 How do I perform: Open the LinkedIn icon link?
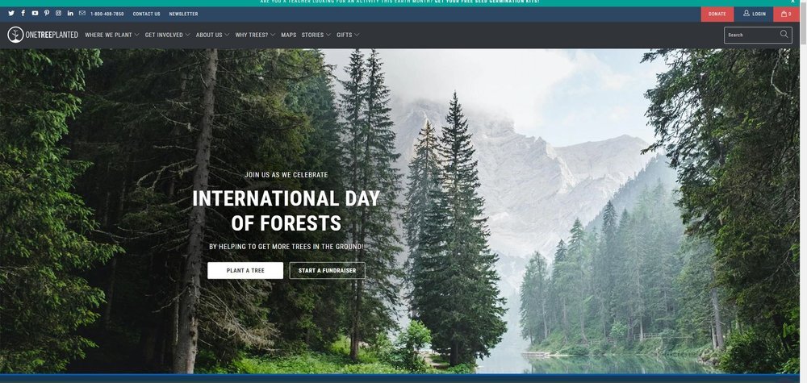pyautogui.click(x=70, y=14)
